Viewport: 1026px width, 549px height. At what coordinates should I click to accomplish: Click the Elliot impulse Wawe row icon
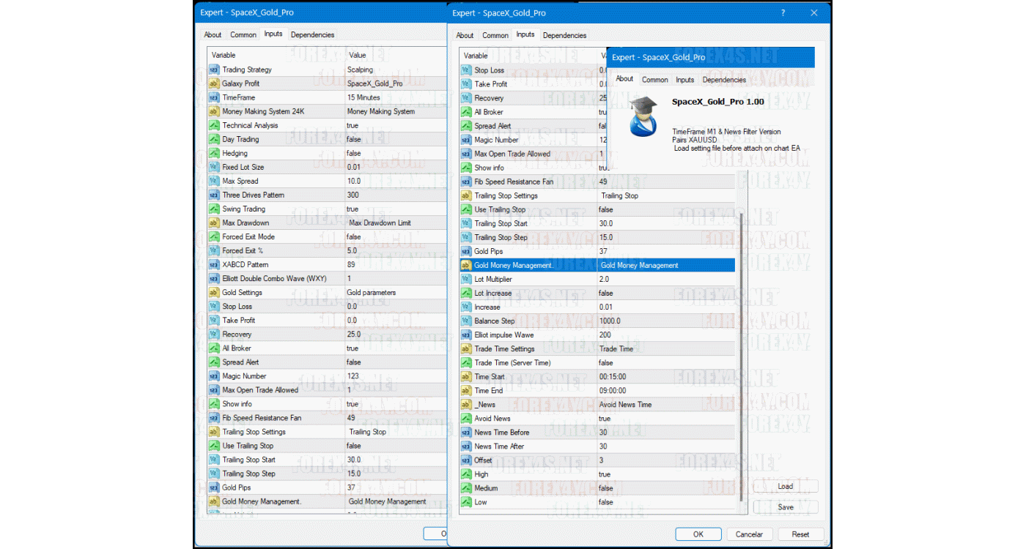click(x=466, y=335)
